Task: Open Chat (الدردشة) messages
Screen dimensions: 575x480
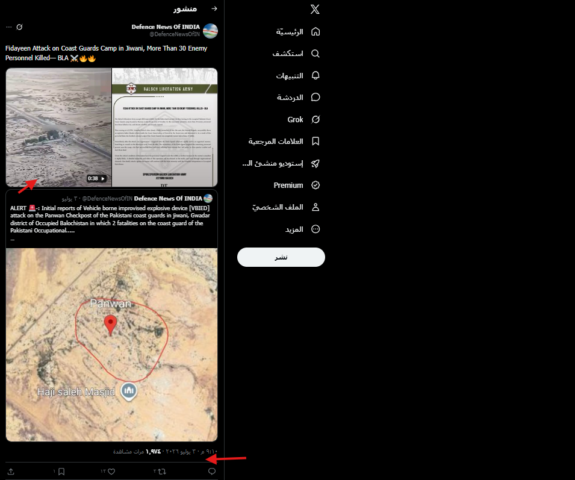Action: click(x=298, y=98)
